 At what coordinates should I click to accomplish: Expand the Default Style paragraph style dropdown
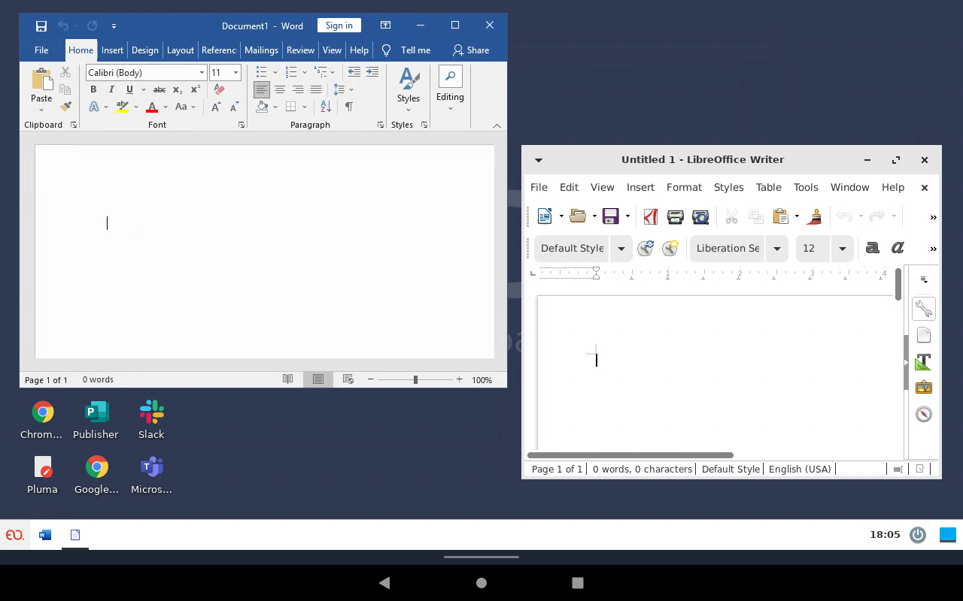tap(621, 248)
